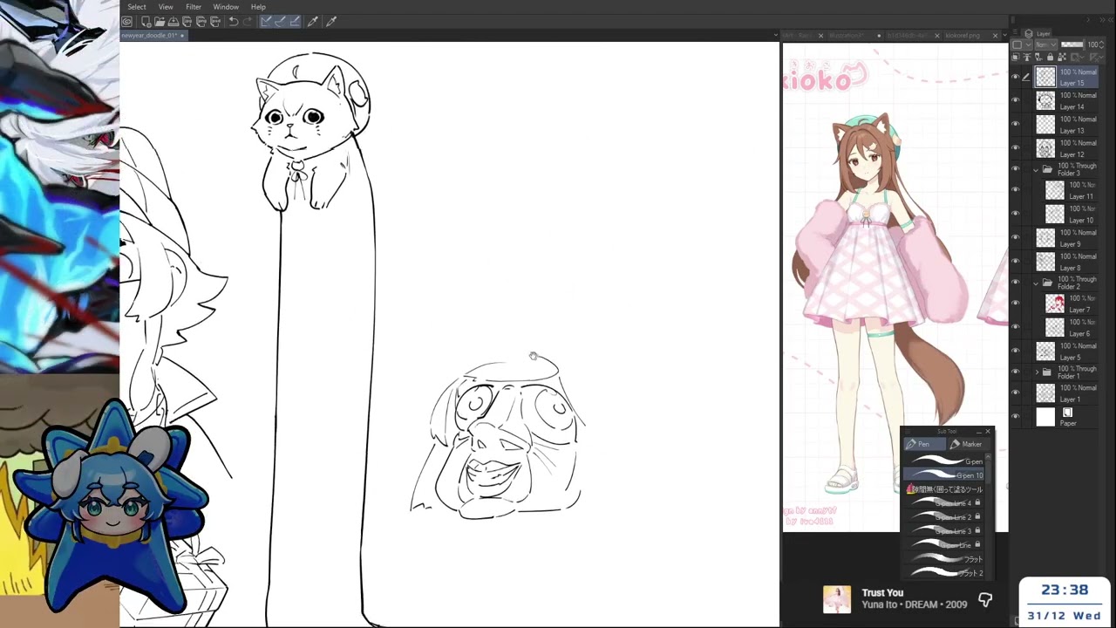Toggle the second snap ruler icon
This screenshot has height=628, width=1116.
[281, 21]
